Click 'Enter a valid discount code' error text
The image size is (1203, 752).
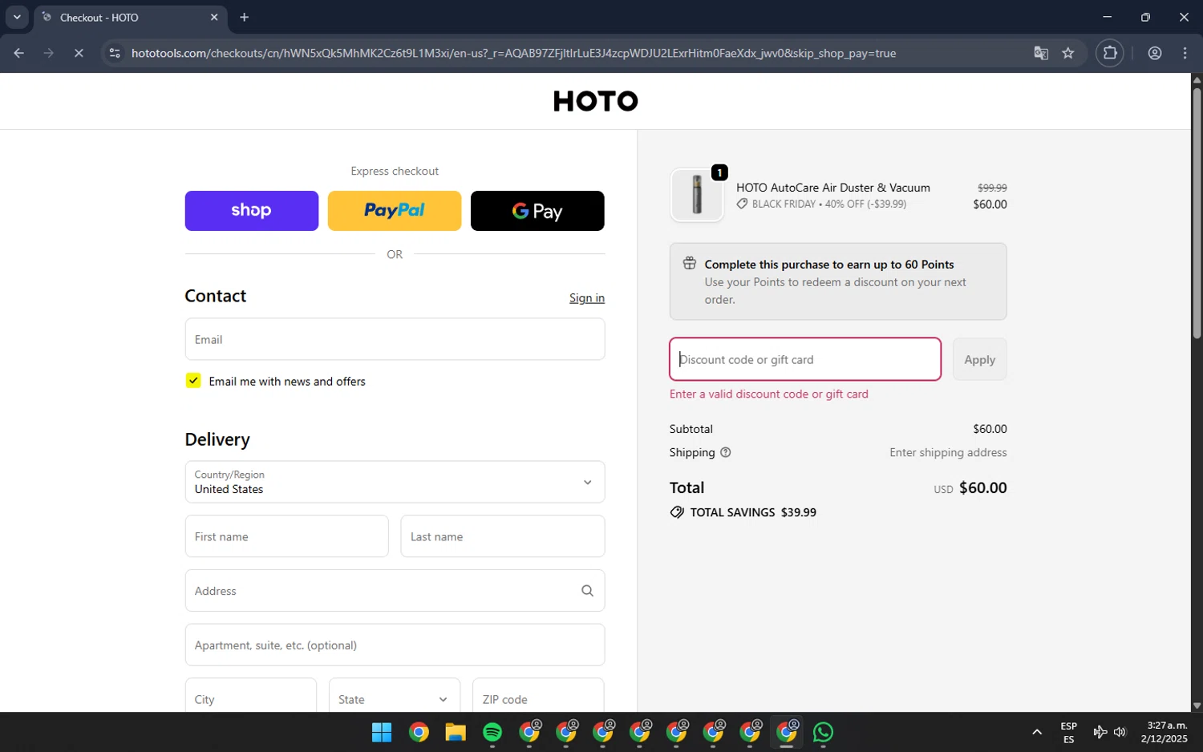(768, 394)
